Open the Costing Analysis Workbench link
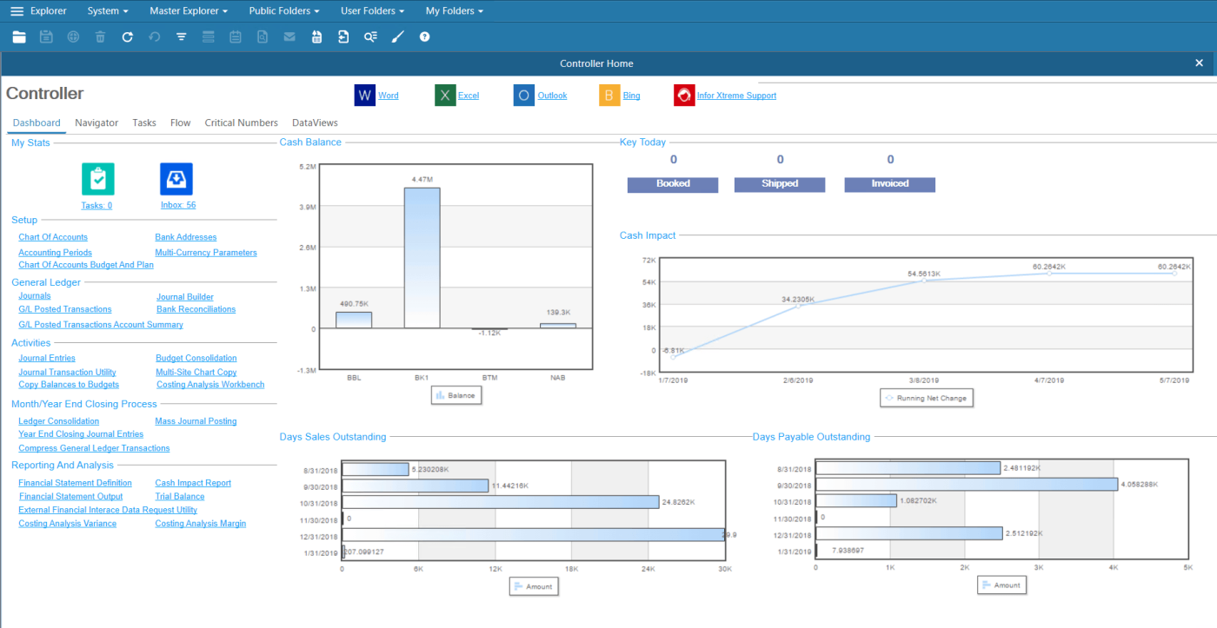Image resolution: width=1217 pixels, height=628 pixels. coord(210,385)
